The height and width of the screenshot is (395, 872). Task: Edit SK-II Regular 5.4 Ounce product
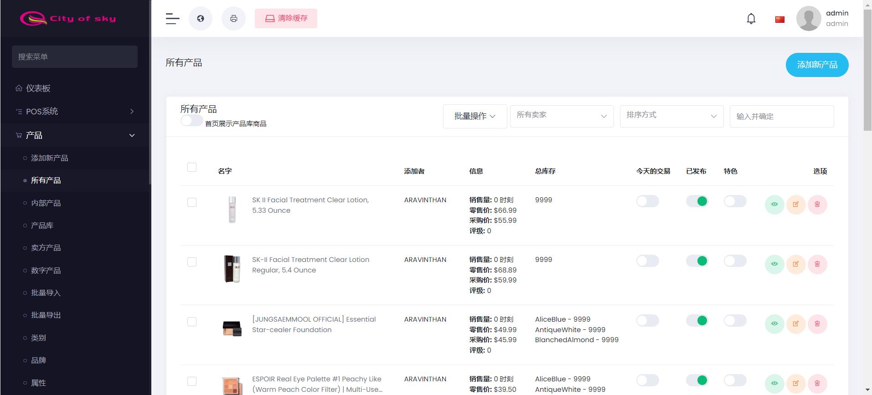click(x=796, y=264)
